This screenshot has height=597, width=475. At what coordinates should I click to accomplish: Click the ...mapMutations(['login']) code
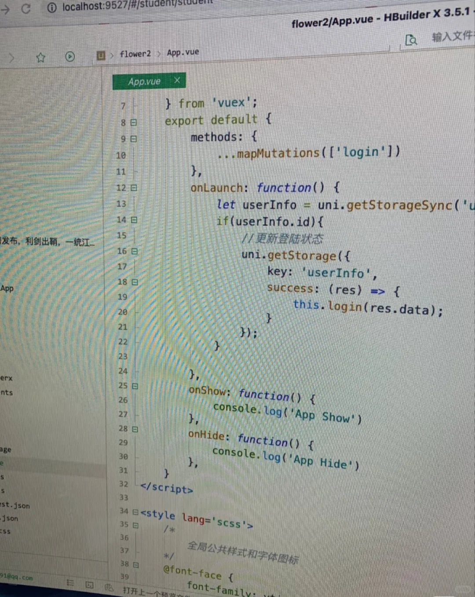[x=308, y=153]
